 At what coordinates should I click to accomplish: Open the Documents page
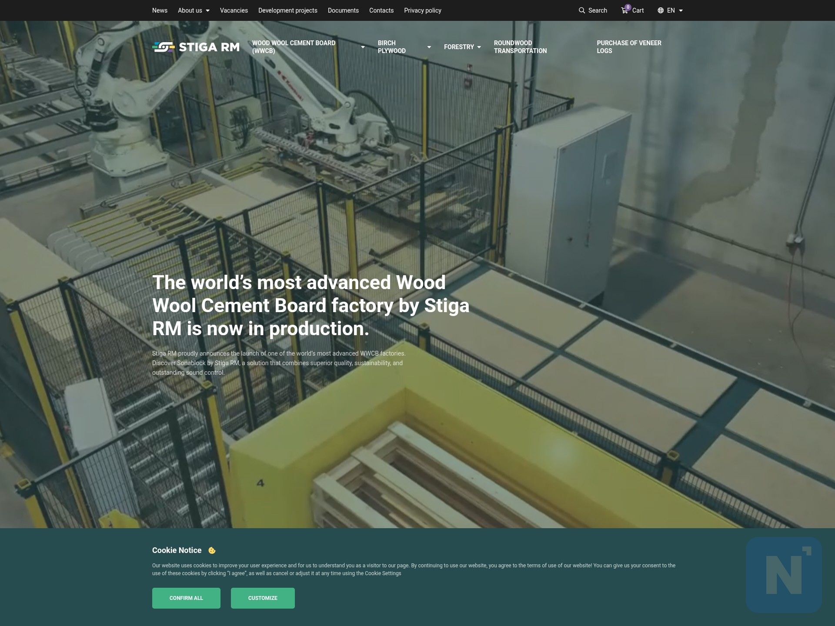[x=343, y=10]
